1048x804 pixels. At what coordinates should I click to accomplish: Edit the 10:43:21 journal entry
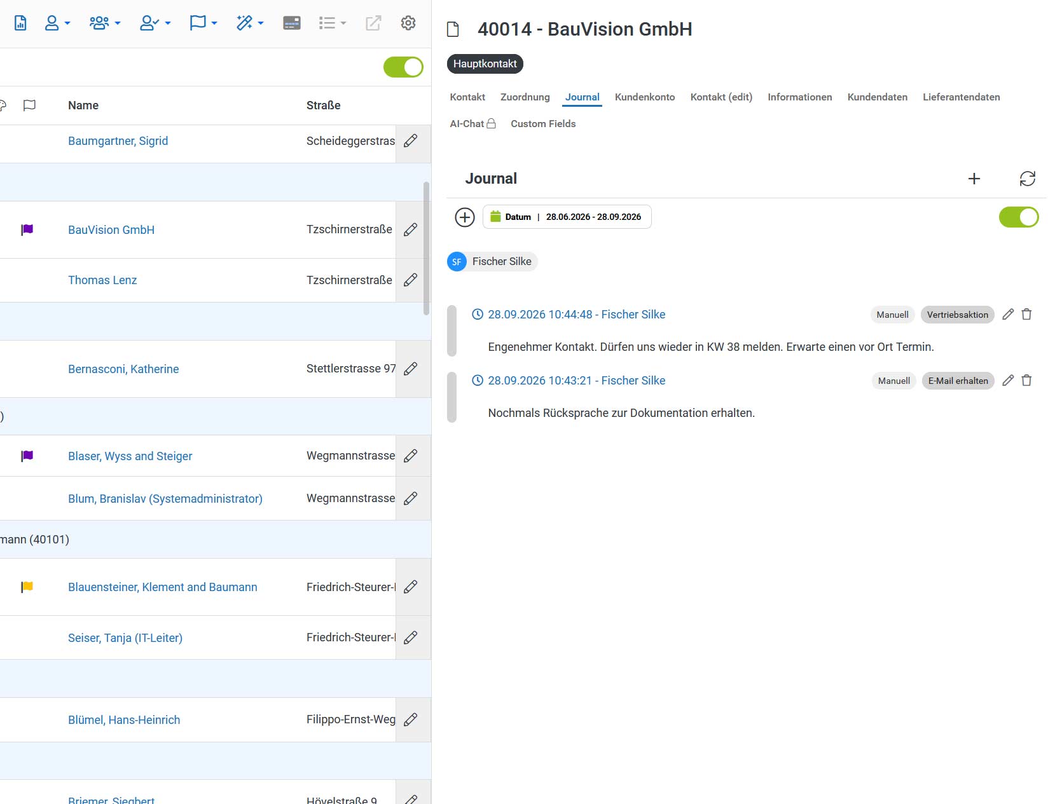(x=1008, y=380)
